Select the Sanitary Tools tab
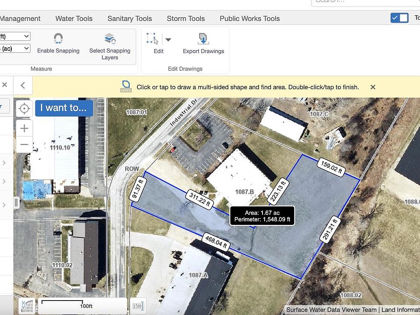 point(129,18)
